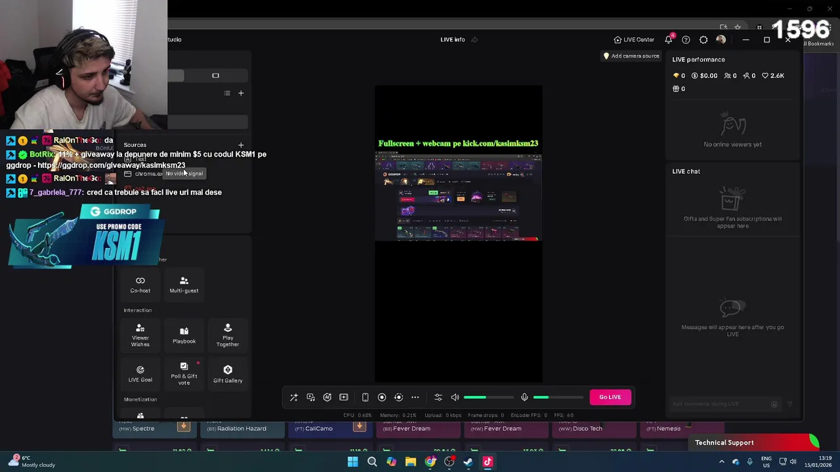
Task: Open Play Together interaction
Action: tap(228, 336)
